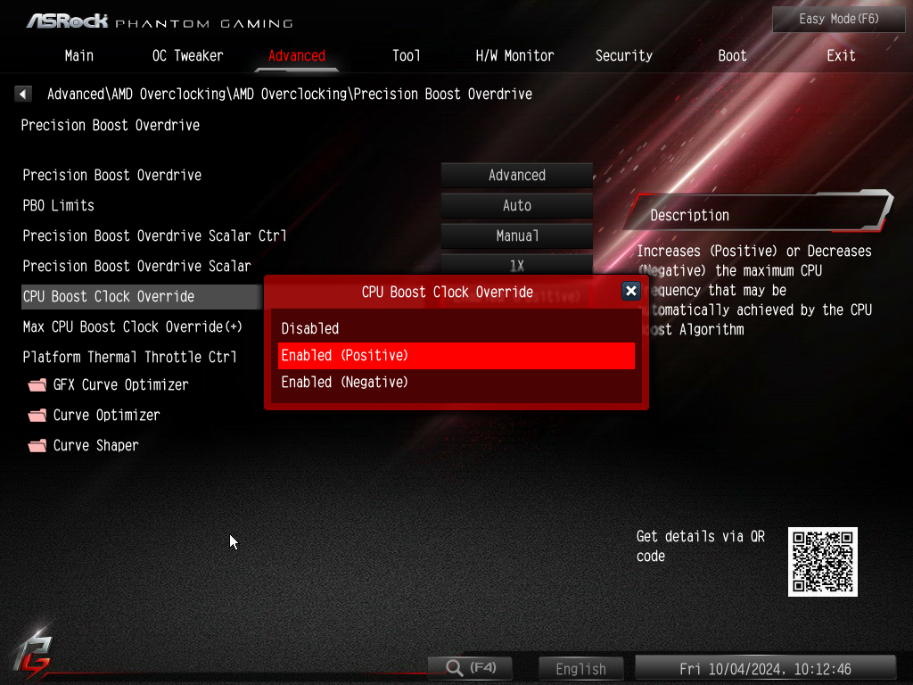Close the CPU Boost Clock Override popup

pyautogui.click(x=630, y=291)
